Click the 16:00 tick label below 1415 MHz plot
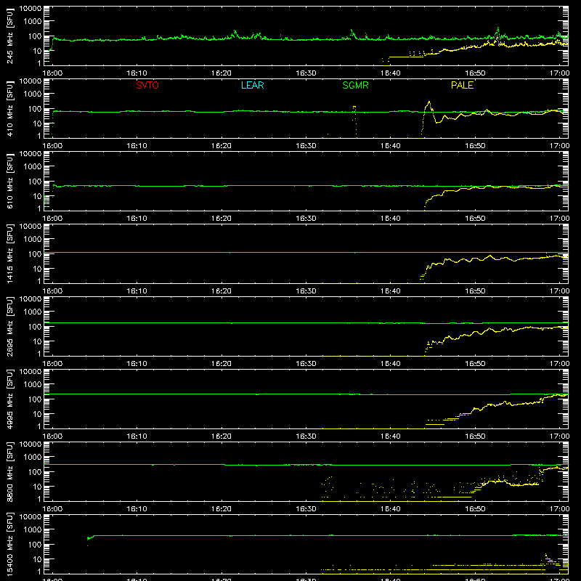The width and height of the screenshot is (581, 581). tap(52, 291)
